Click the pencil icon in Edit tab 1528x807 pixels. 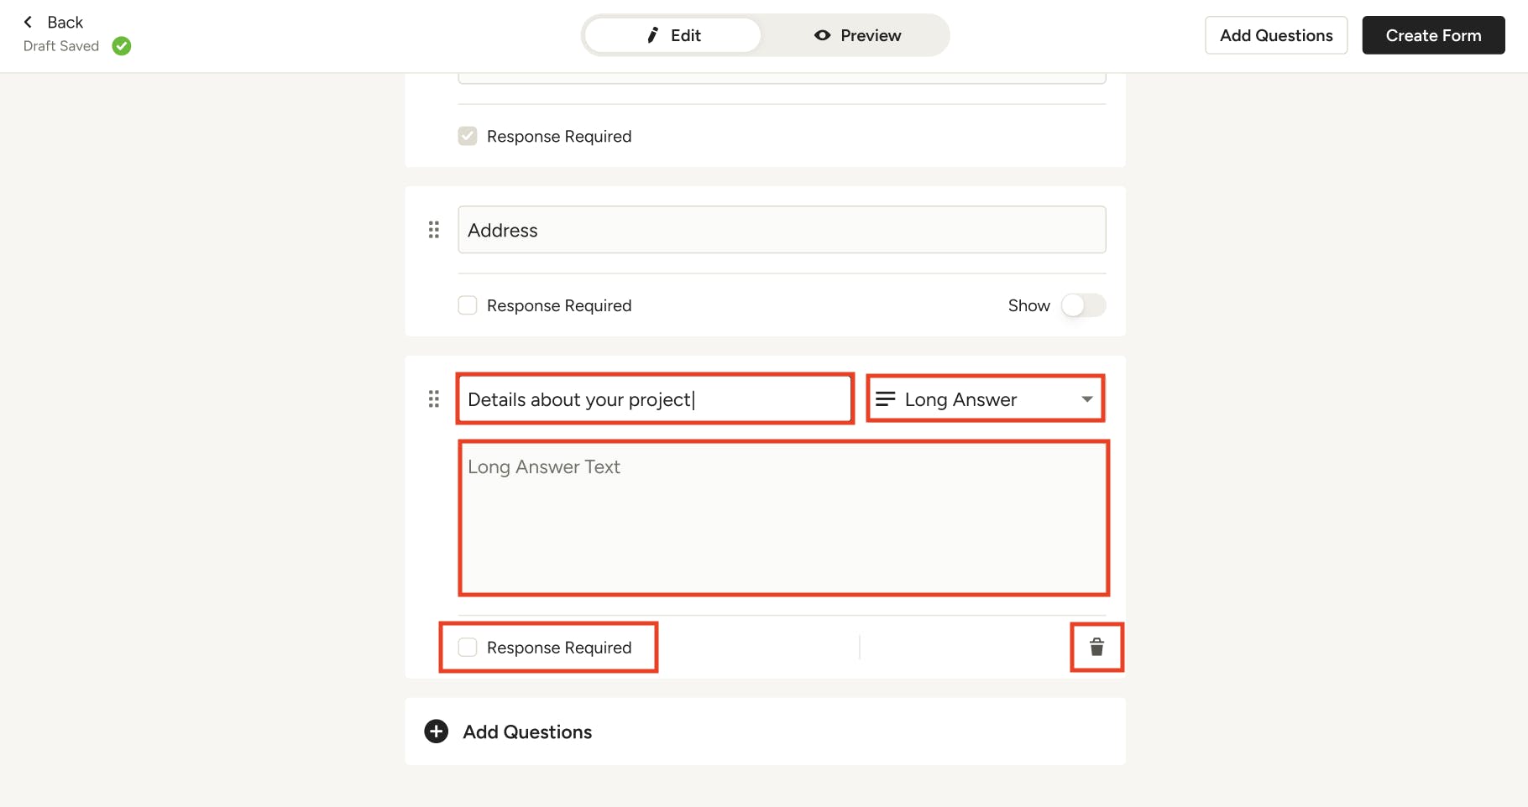[x=653, y=35]
